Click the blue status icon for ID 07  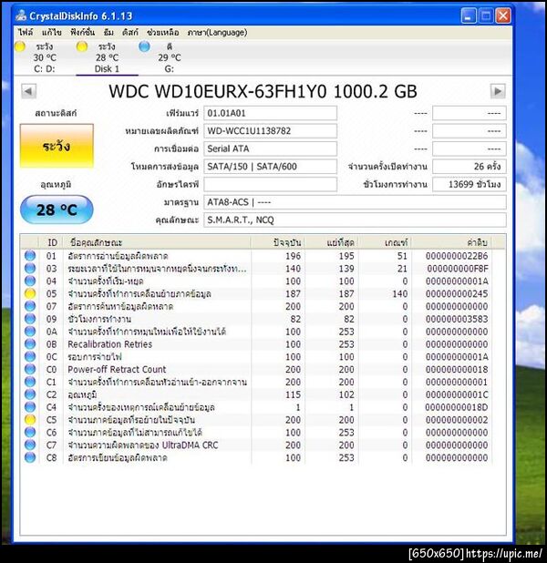(x=30, y=306)
